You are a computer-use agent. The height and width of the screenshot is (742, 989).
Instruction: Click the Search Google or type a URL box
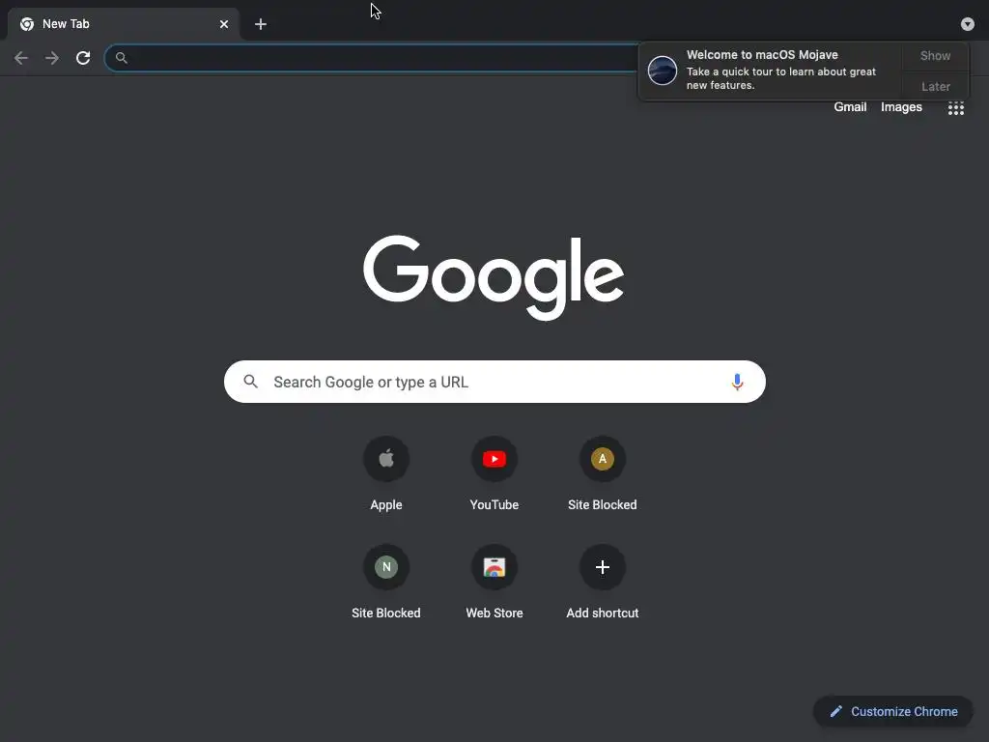pos(494,382)
